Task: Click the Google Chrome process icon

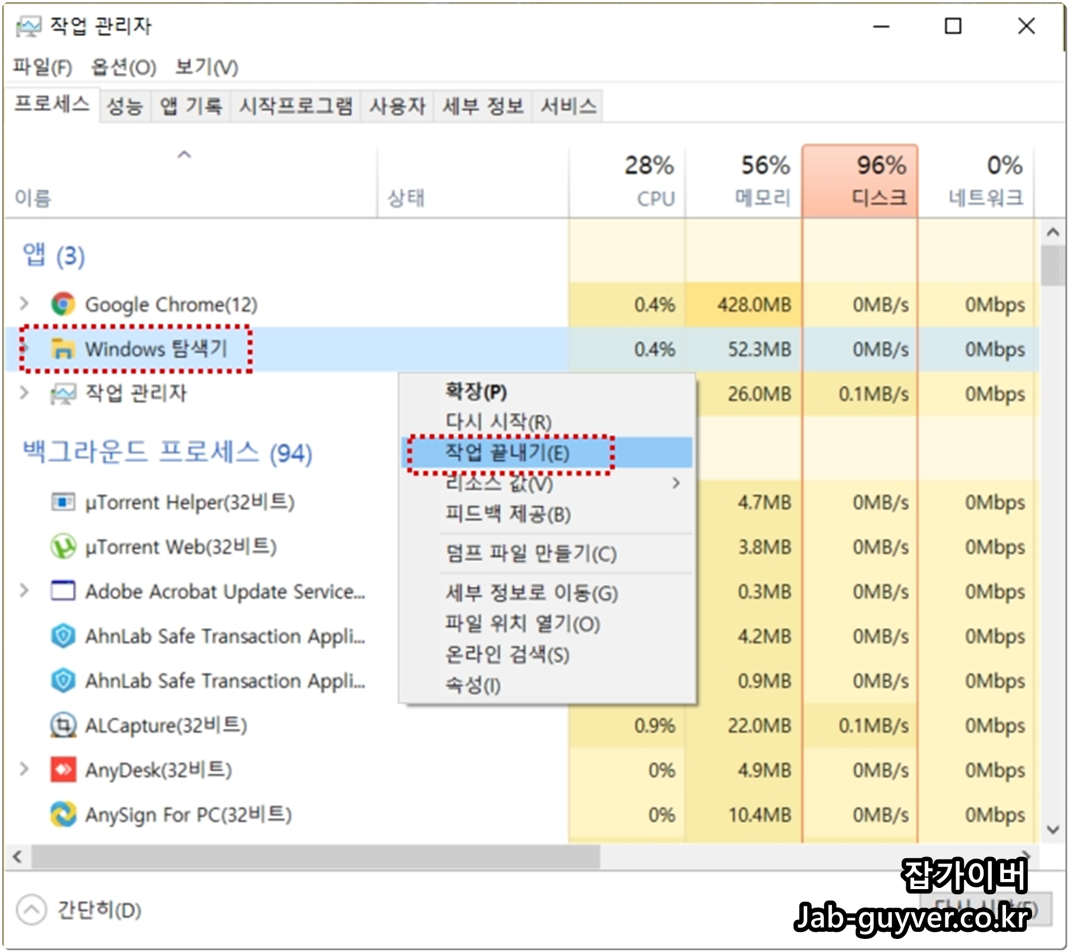Action: (x=63, y=304)
